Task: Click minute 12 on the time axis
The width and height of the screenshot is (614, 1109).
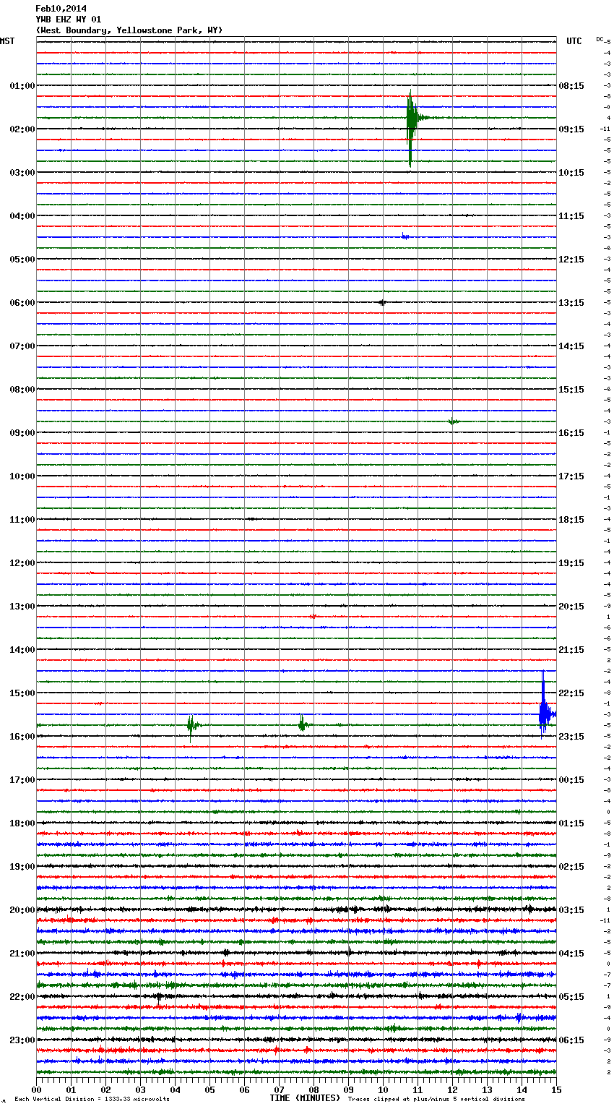Action: [x=452, y=1089]
